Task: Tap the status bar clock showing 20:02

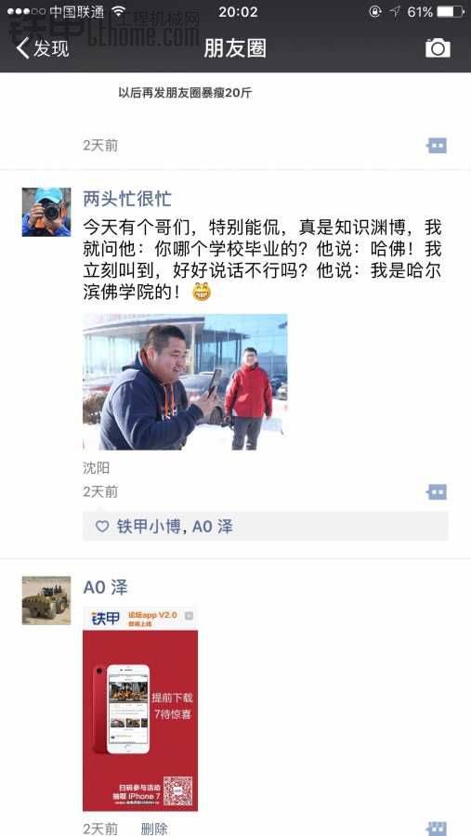Action: [x=238, y=12]
